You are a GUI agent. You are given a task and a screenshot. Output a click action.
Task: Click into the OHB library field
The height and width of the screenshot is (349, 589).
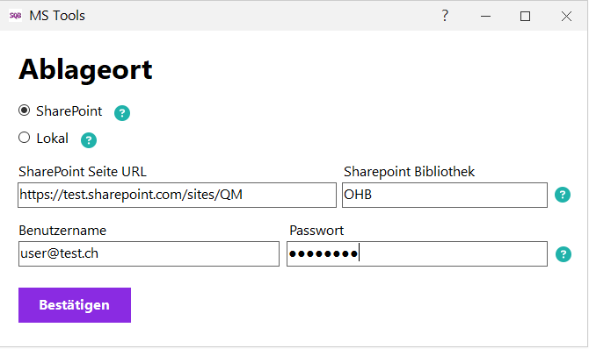(445, 195)
